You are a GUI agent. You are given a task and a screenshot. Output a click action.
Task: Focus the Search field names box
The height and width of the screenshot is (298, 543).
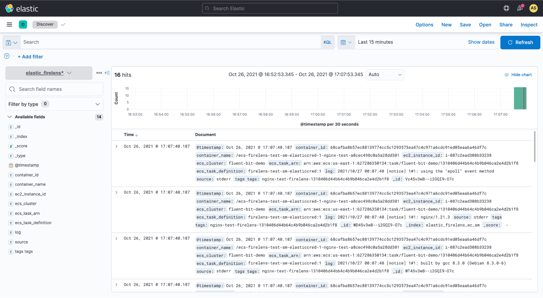pos(54,89)
